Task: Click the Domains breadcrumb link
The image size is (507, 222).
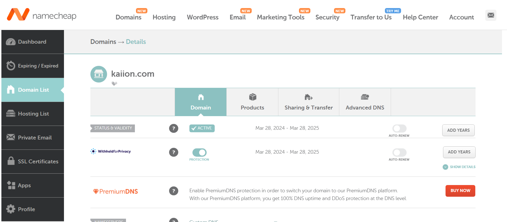Action: click(x=103, y=42)
